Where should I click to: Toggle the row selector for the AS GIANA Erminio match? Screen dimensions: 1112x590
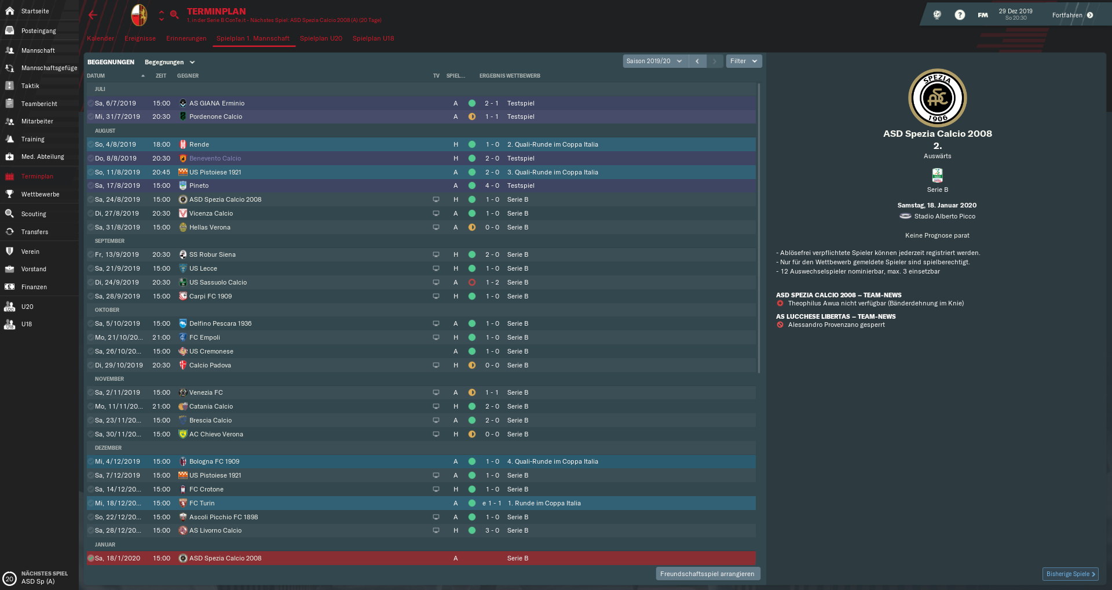click(91, 103)
